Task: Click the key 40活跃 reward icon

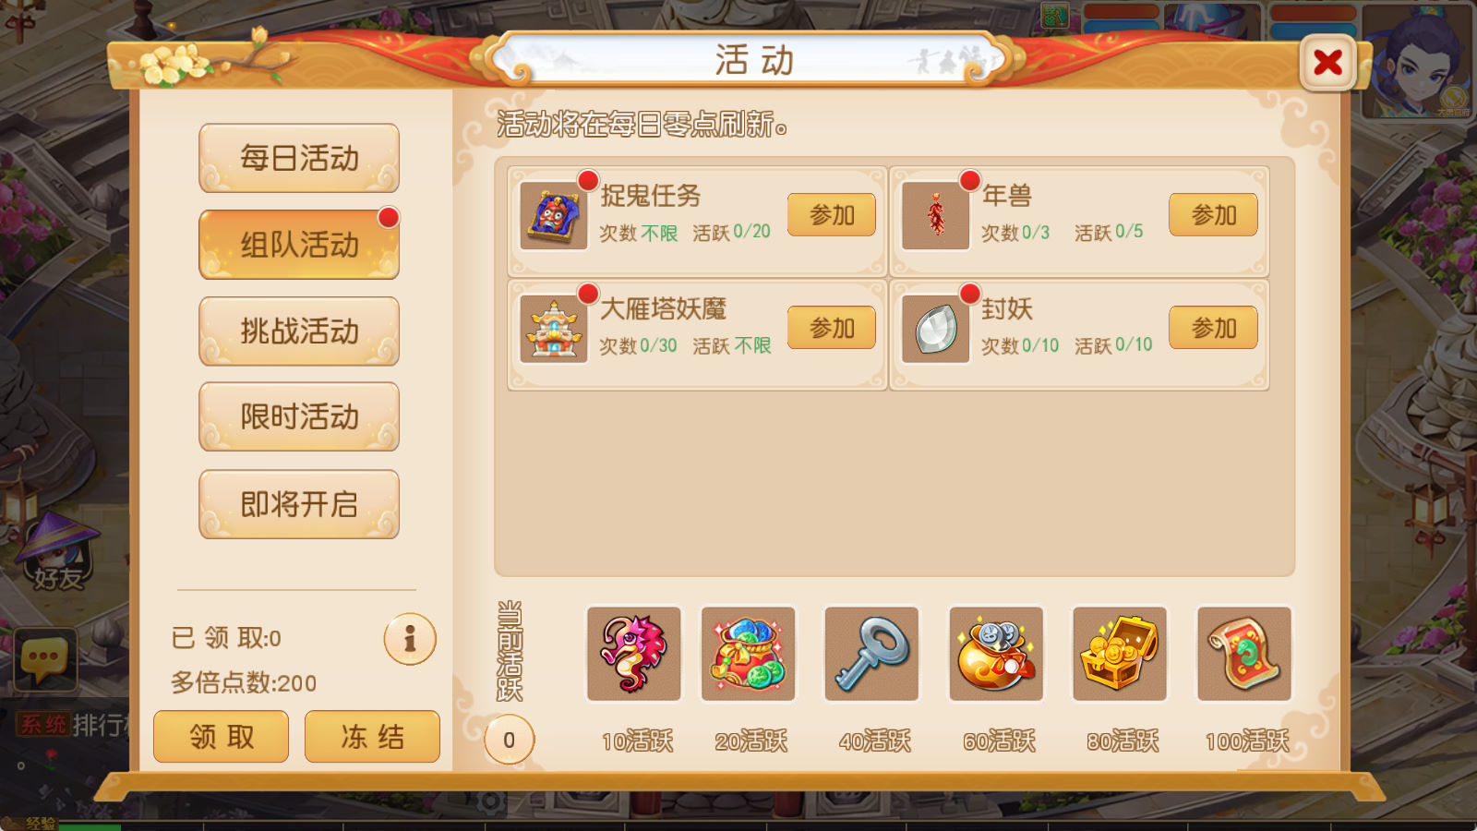Action: pos(872,654)
